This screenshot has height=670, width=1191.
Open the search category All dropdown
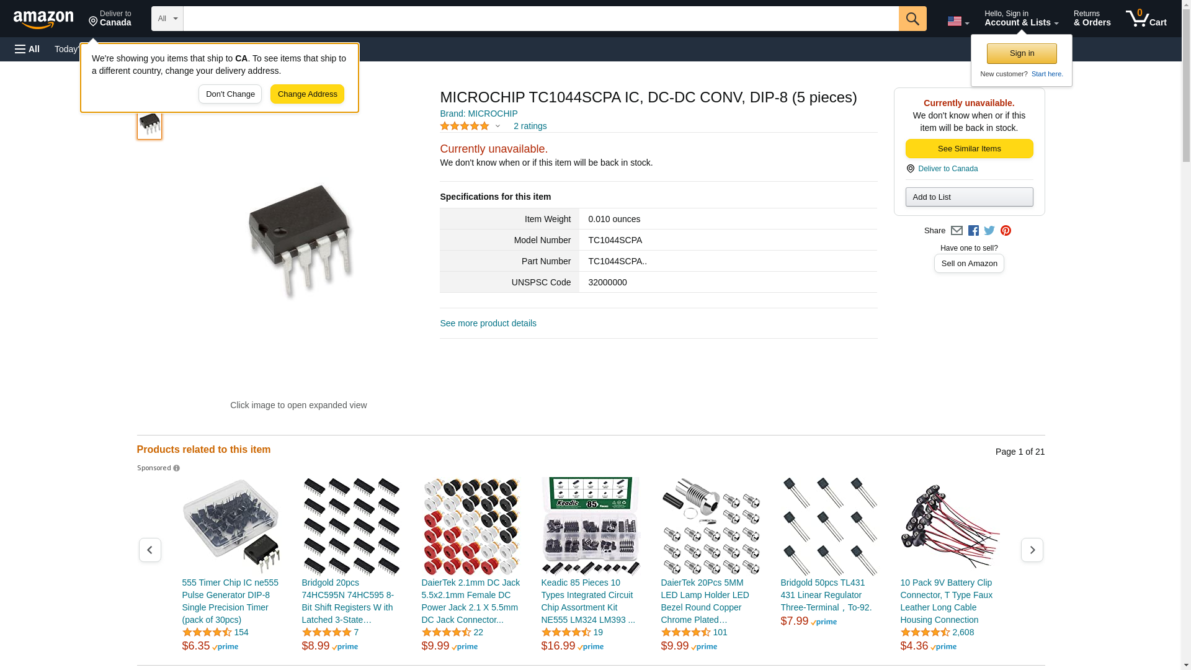tap(167, 19)
